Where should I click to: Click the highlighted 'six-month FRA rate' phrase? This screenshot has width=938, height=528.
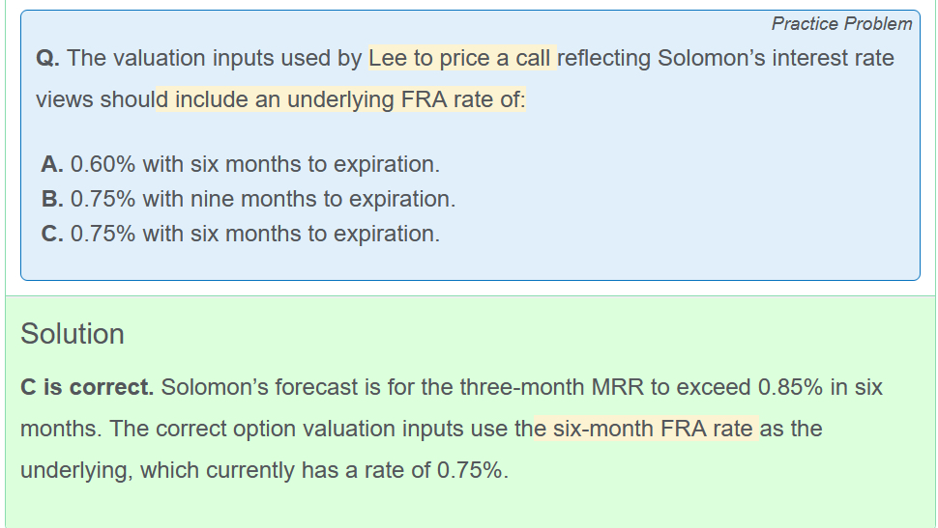coord(645,429)
